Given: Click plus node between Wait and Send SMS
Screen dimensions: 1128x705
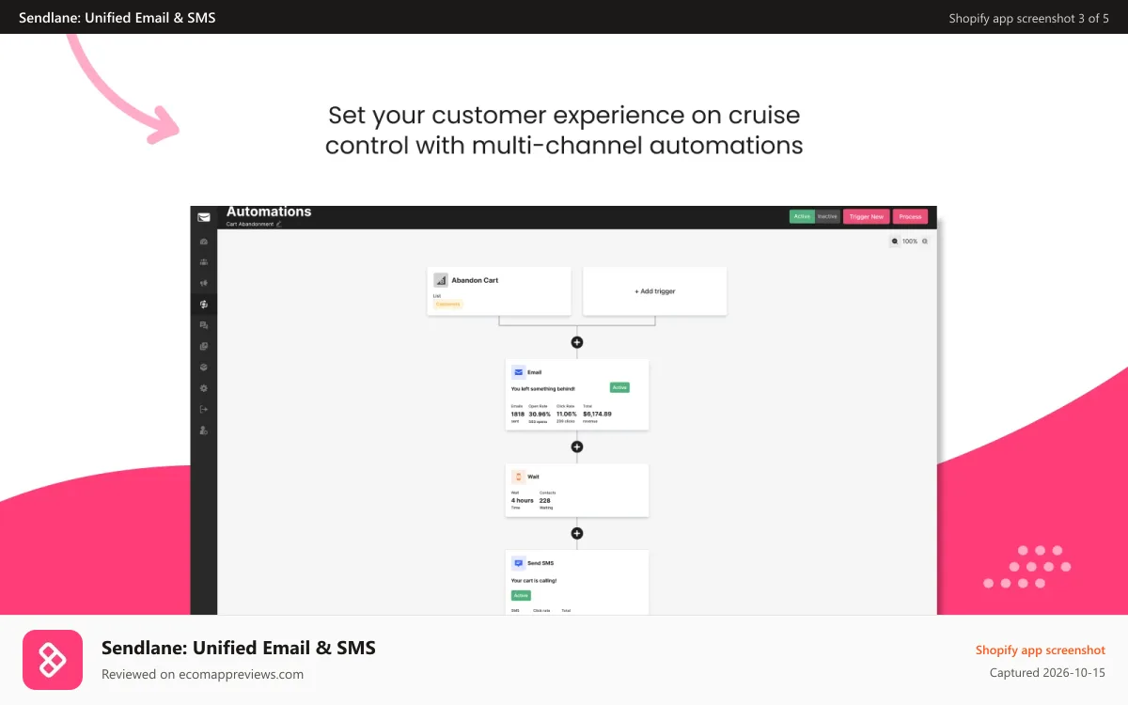Looking at the screenshot, I should [577, 533].
